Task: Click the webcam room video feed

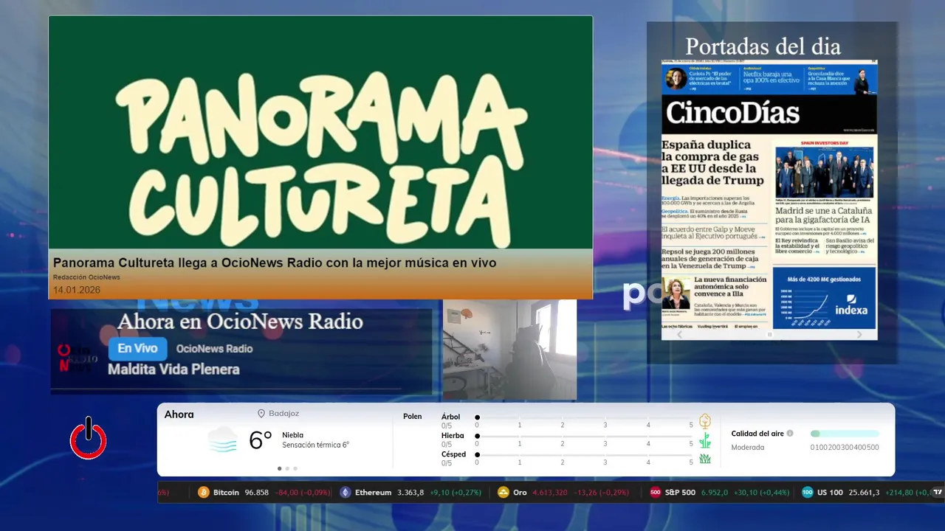Action: point(509,350)
